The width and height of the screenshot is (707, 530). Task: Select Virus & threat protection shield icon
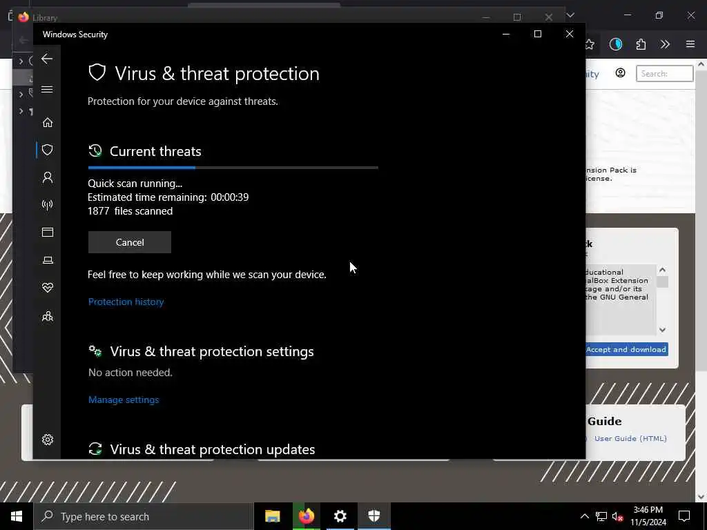pos(48,150)
